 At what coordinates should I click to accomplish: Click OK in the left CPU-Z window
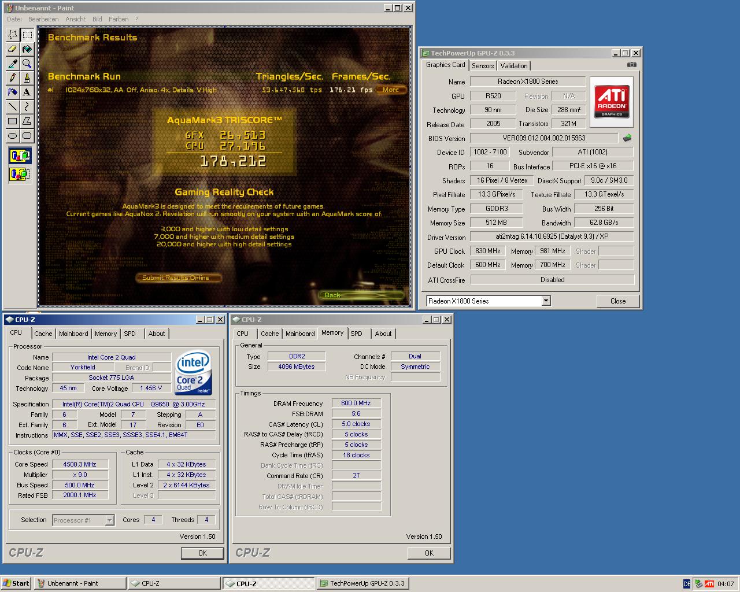pos(202,553)
